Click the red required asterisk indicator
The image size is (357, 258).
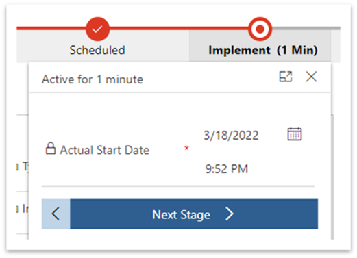coord(186,148)
